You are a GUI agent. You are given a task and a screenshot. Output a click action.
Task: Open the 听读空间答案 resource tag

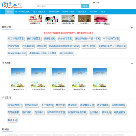[x=66, y=53]
